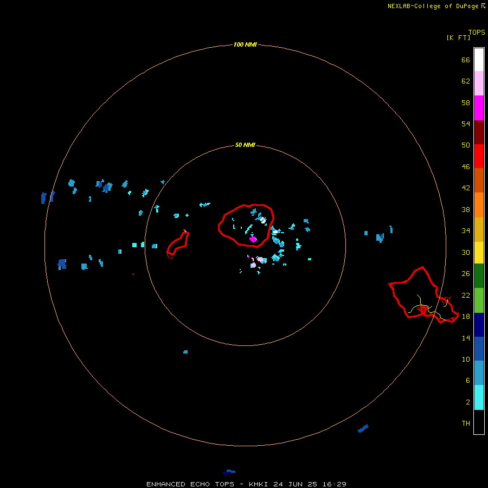Click the '[K FT]' legend units label
The height and width of the screenshot is (488, 488).
(458, 37)
